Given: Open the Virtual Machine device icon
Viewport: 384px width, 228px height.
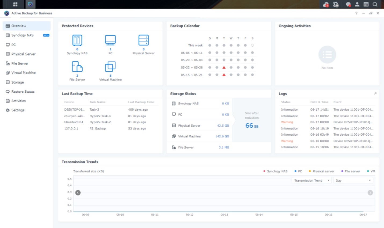Looking at the screenshot, I should click(110, 66).
